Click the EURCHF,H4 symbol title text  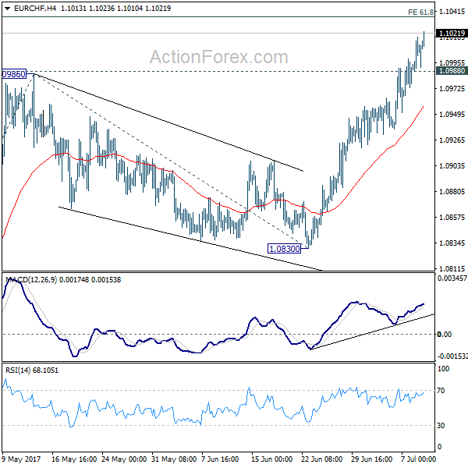35,9
